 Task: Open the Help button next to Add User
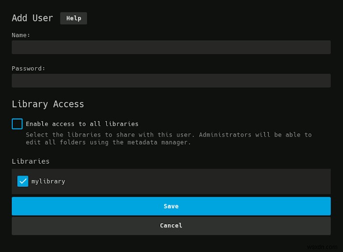point(73,19)
